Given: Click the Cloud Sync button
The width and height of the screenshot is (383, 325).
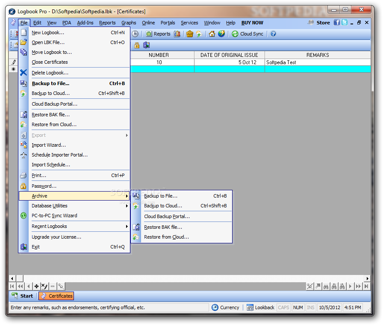Looking at the screenshot, I should [247, 34].
